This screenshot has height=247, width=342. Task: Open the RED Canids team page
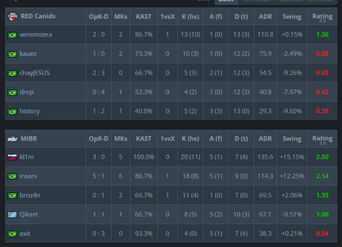pos(38,16)
